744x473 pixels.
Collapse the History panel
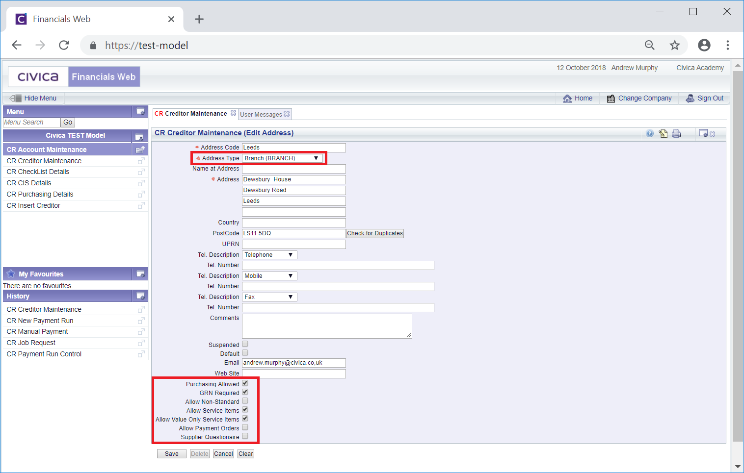pos(140,296)
